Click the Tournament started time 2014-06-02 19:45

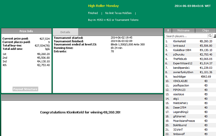click(121, 38)
